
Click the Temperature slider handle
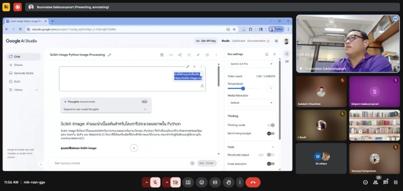click(243, 88)
